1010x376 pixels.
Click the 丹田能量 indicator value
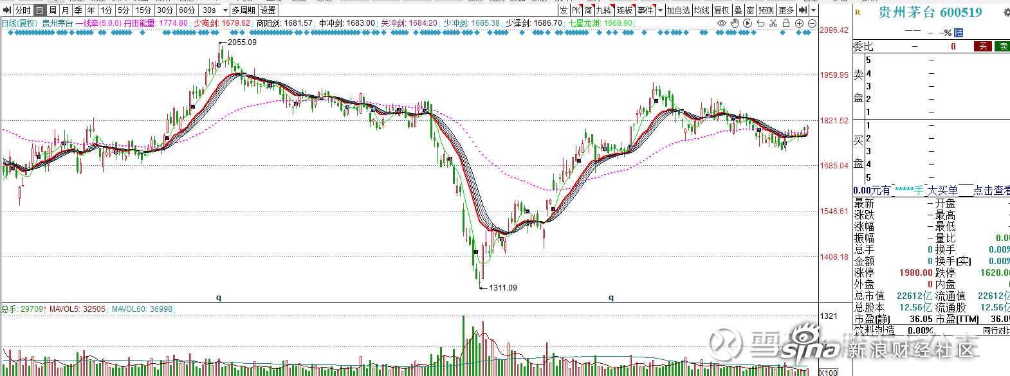[x=156, y=23]
